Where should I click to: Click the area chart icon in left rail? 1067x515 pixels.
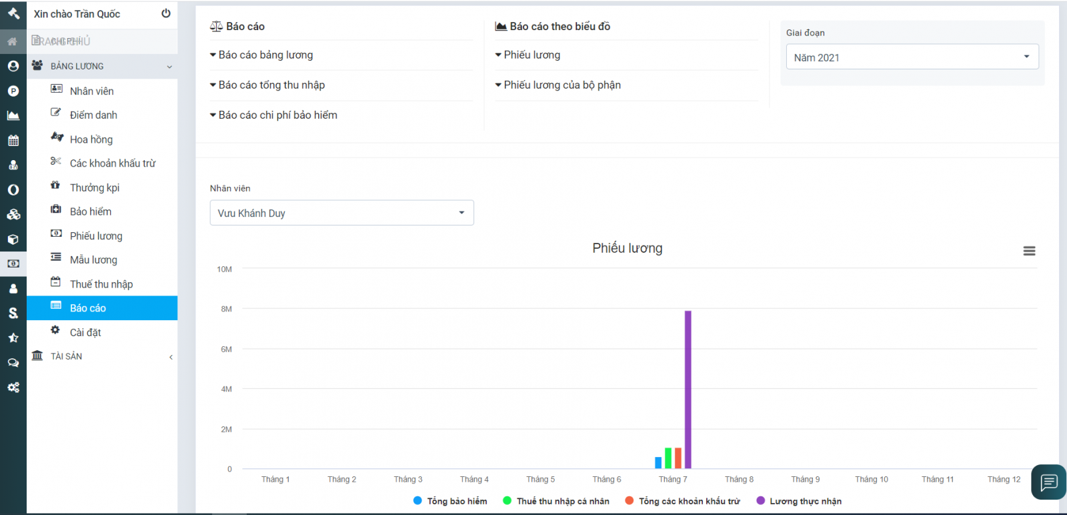13,115
